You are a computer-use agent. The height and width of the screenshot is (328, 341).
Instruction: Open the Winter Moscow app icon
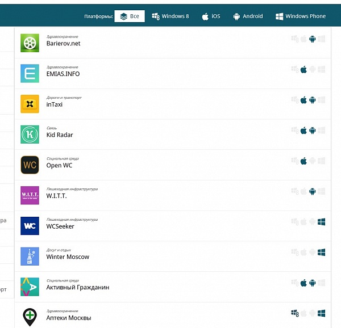coord(30,256)
